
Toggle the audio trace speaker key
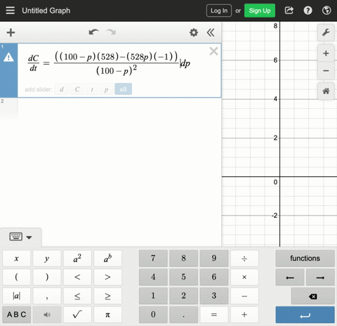pyautogui.click(x=47, y=315)
